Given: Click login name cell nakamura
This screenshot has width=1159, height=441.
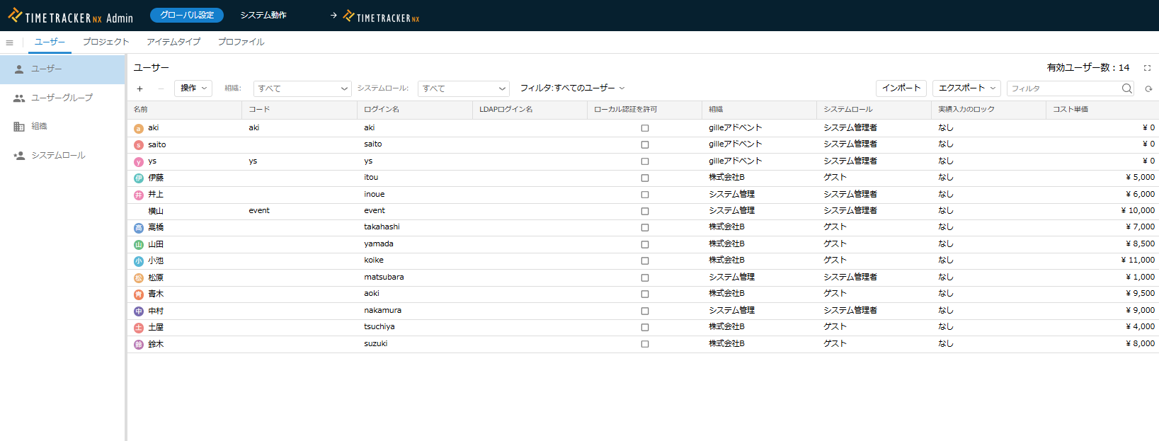Looking at the screenshot, I should (382, 311).
